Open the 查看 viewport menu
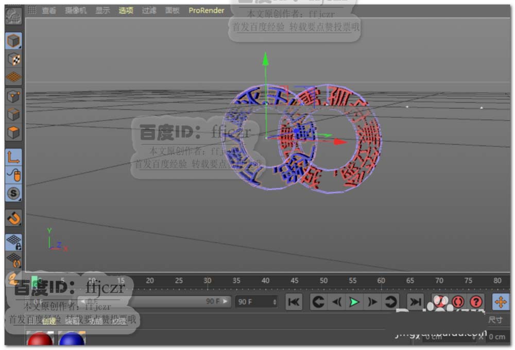The width and height of the screenshot is (515, 350). pyautogui.click(x=49, y=10)
